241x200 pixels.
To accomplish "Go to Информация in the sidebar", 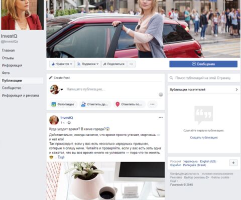I will [12, 65].
